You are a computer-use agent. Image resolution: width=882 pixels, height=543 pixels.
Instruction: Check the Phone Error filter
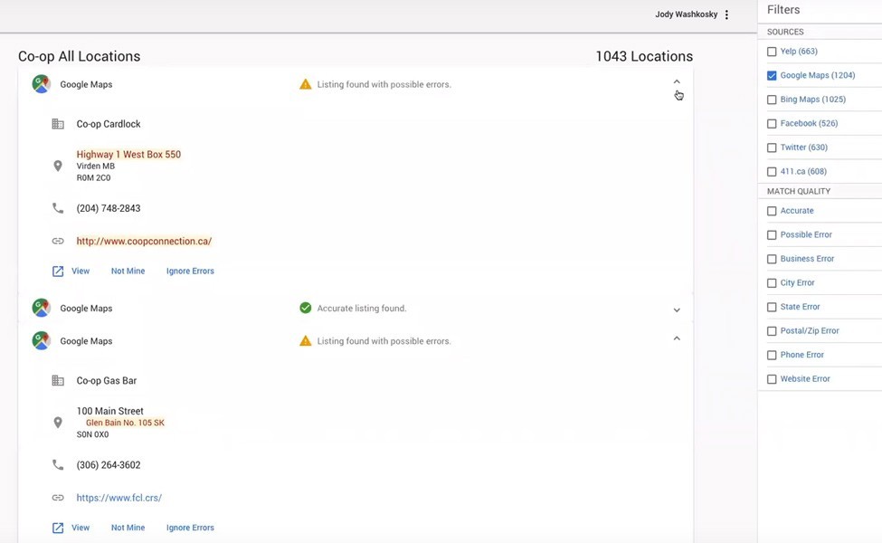coord(772,355)
